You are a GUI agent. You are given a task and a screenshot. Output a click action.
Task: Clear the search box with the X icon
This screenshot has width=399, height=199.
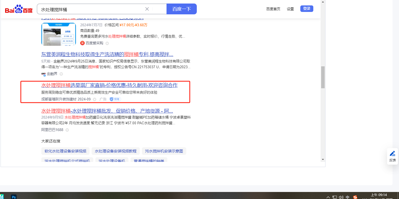(147, 9)
